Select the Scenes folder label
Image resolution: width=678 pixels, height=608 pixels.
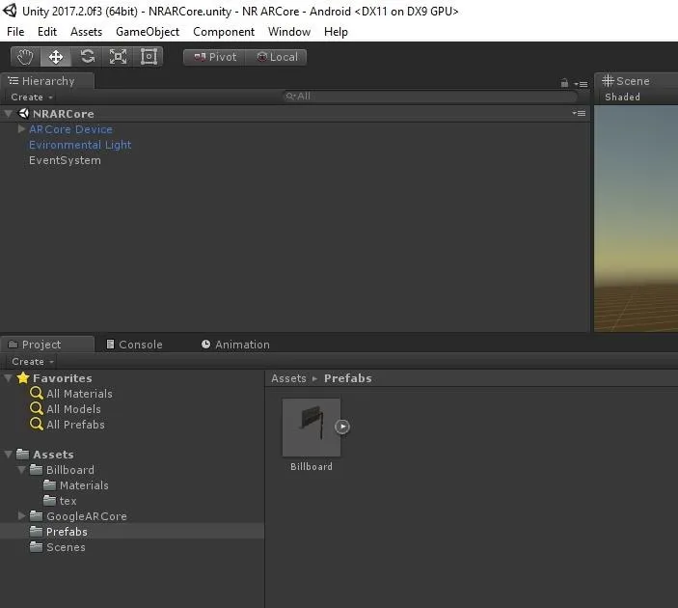66,547
